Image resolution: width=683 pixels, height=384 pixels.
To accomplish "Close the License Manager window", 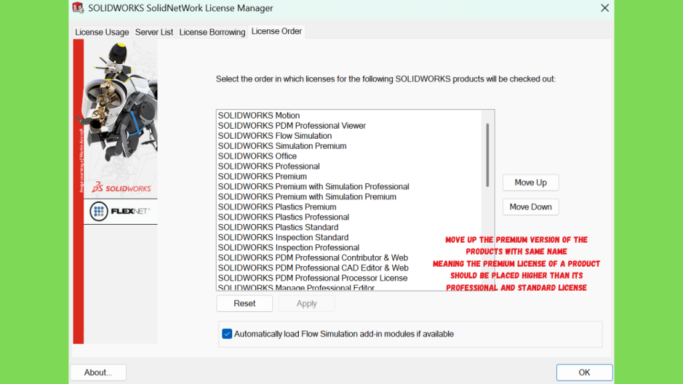I will pyautogui.click(x=604, y=8).
